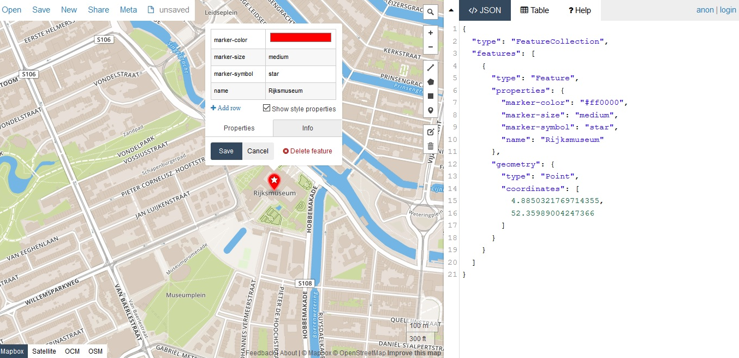
Task: Open the Share menu
Action: click(98, 10)
